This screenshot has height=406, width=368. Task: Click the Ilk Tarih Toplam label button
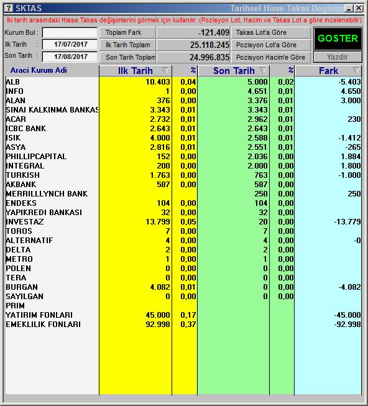(127, 45)
